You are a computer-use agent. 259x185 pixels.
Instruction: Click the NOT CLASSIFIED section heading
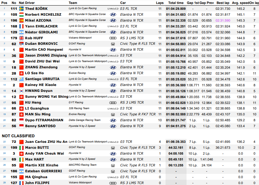[18, 136]
